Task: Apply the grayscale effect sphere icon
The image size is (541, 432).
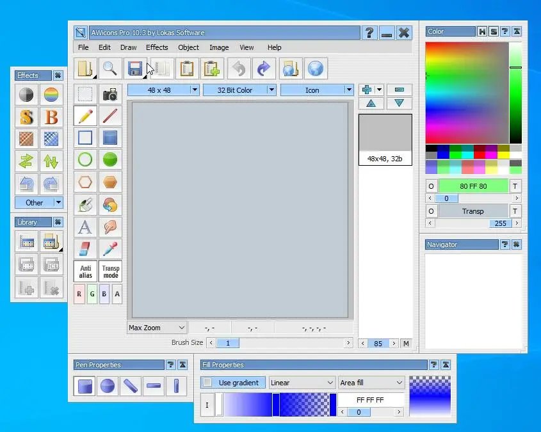Action: point(26,95)
